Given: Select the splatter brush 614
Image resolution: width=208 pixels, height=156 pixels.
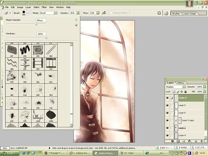Looking at the screenshot, I should point(25,90).
